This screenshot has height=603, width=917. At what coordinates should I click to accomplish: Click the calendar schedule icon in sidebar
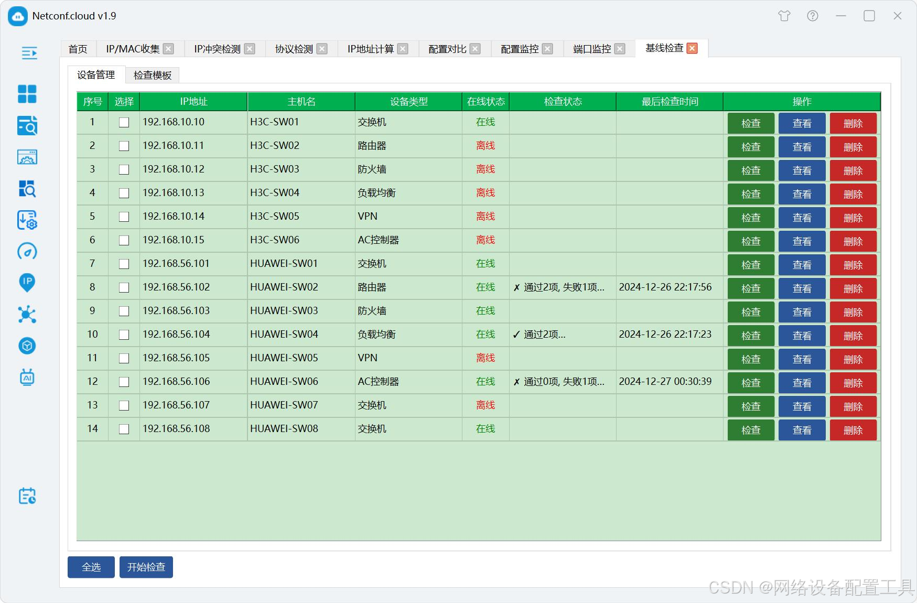(27, 496)
